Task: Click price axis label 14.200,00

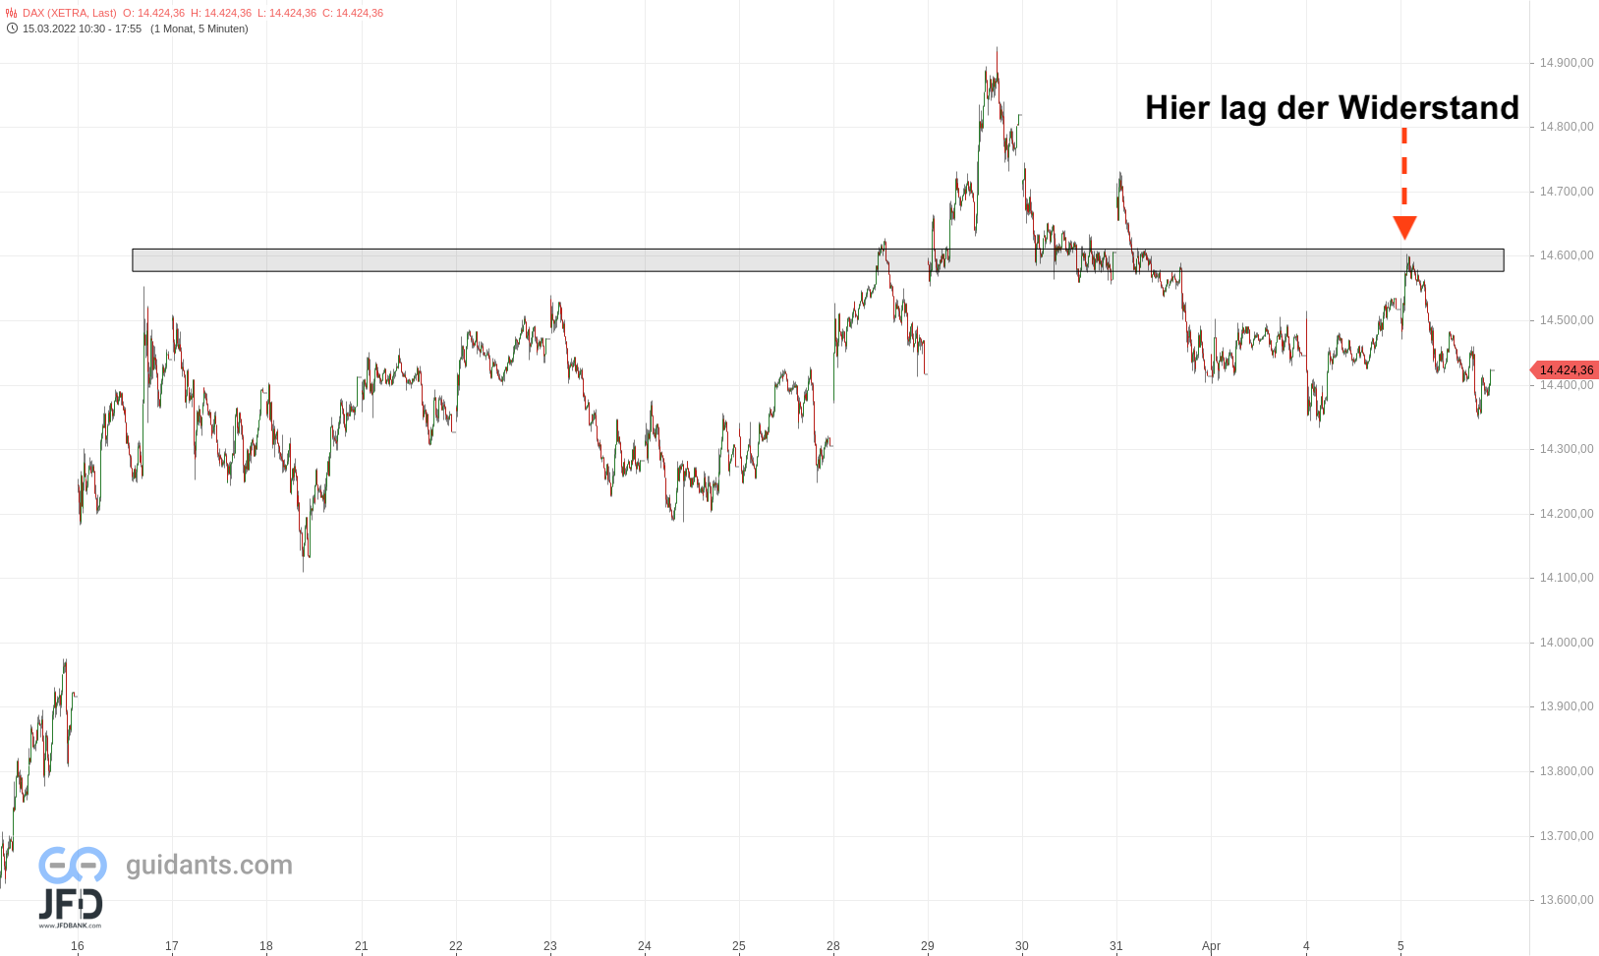Action: point(1567,514)
